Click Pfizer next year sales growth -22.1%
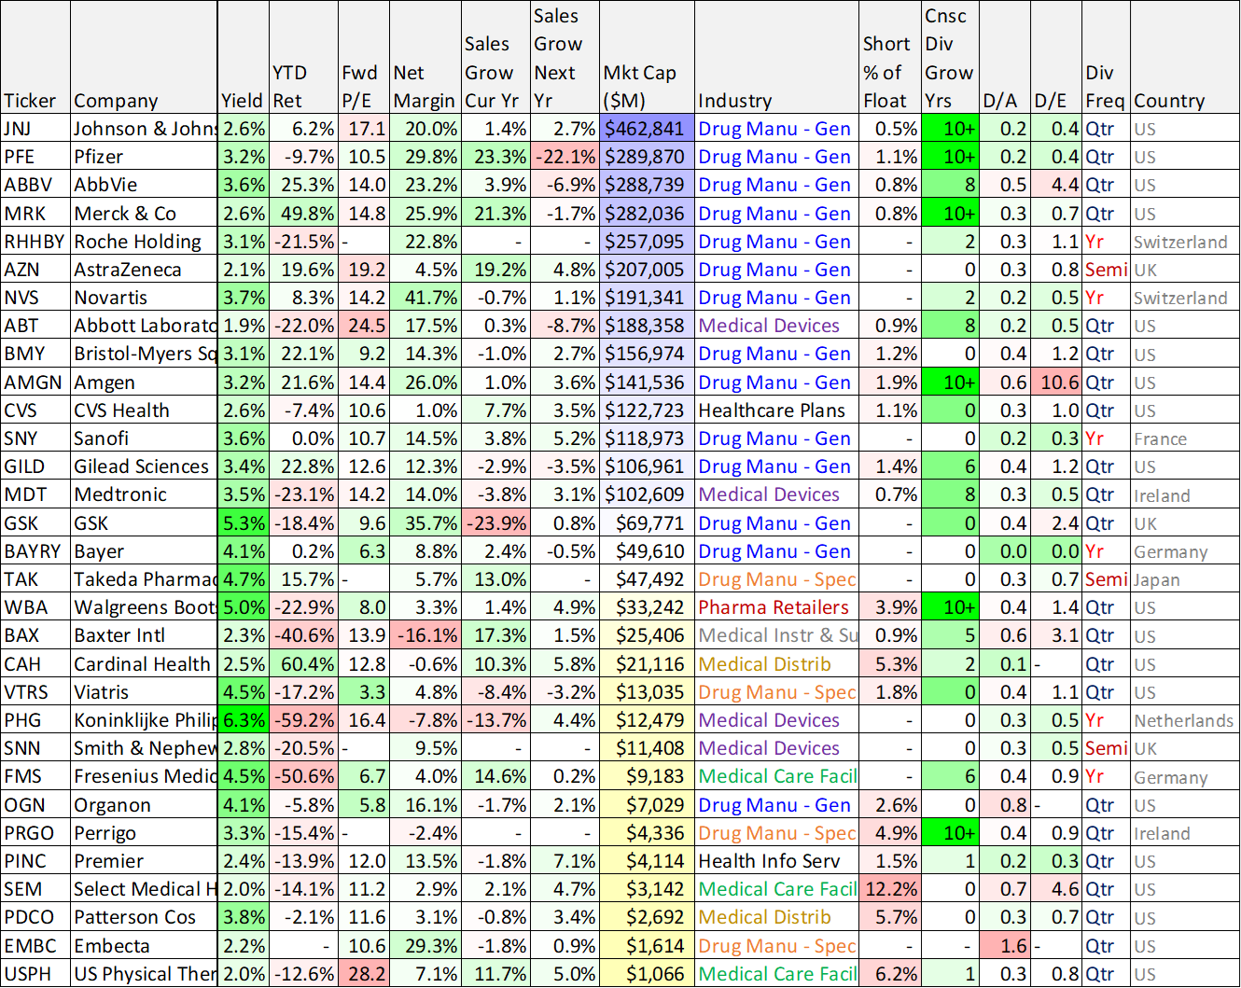 pyautogui.click(x=565, y=157)
